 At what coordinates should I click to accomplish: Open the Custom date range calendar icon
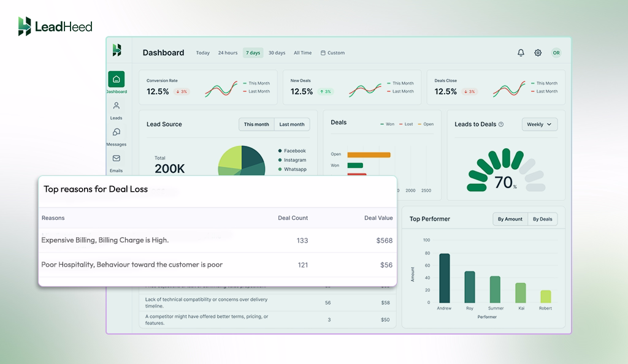323,53
